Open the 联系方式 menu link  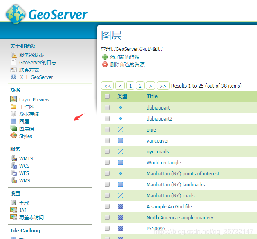(29, 70)
